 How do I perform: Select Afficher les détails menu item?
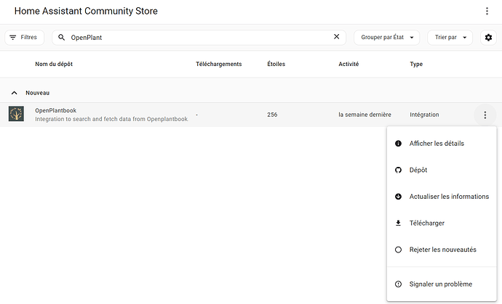[x=437, y=144]
